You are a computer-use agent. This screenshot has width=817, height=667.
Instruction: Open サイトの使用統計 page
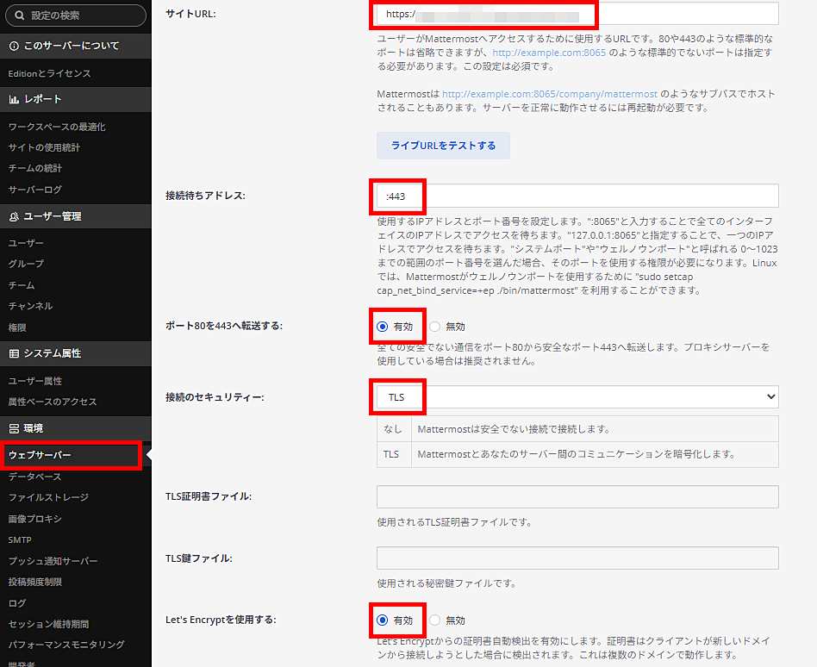[x=44, y=147]
